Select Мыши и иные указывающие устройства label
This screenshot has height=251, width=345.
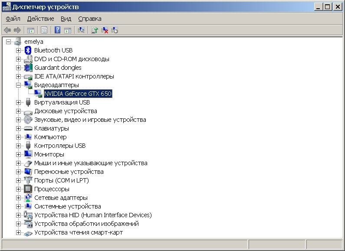click(x=91, y=163)
